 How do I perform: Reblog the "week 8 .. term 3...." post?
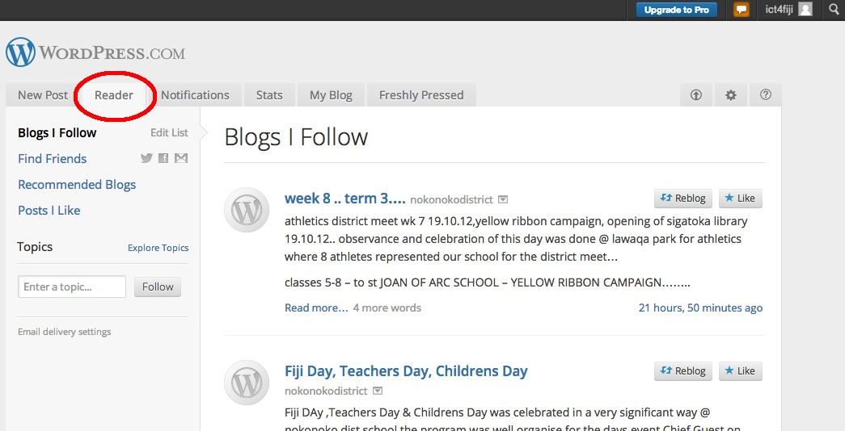pos(683,199)
